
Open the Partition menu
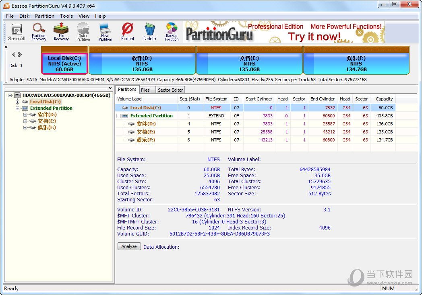[45, 16]
